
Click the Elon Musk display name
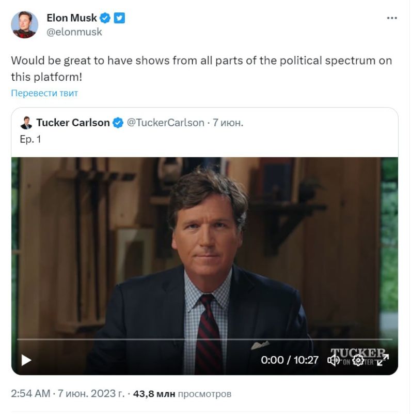click(x=72, y=17)
